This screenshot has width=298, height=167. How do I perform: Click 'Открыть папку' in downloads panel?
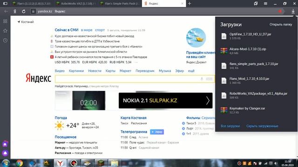point(281,25)
